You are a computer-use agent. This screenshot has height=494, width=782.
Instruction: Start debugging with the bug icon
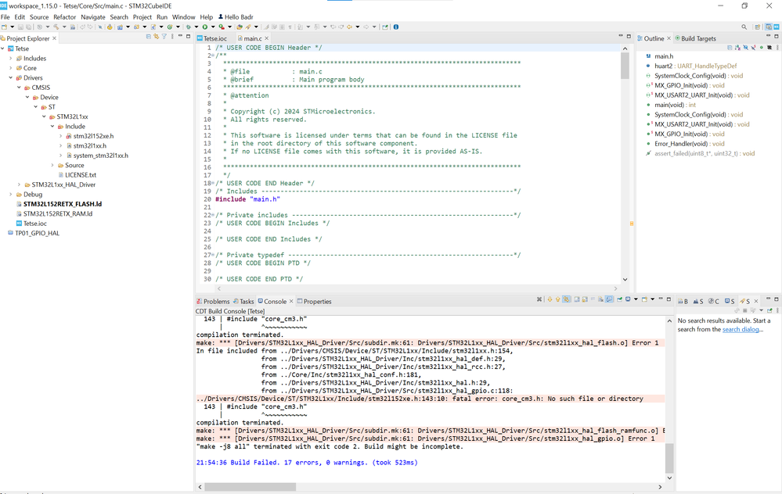(187, 27)
